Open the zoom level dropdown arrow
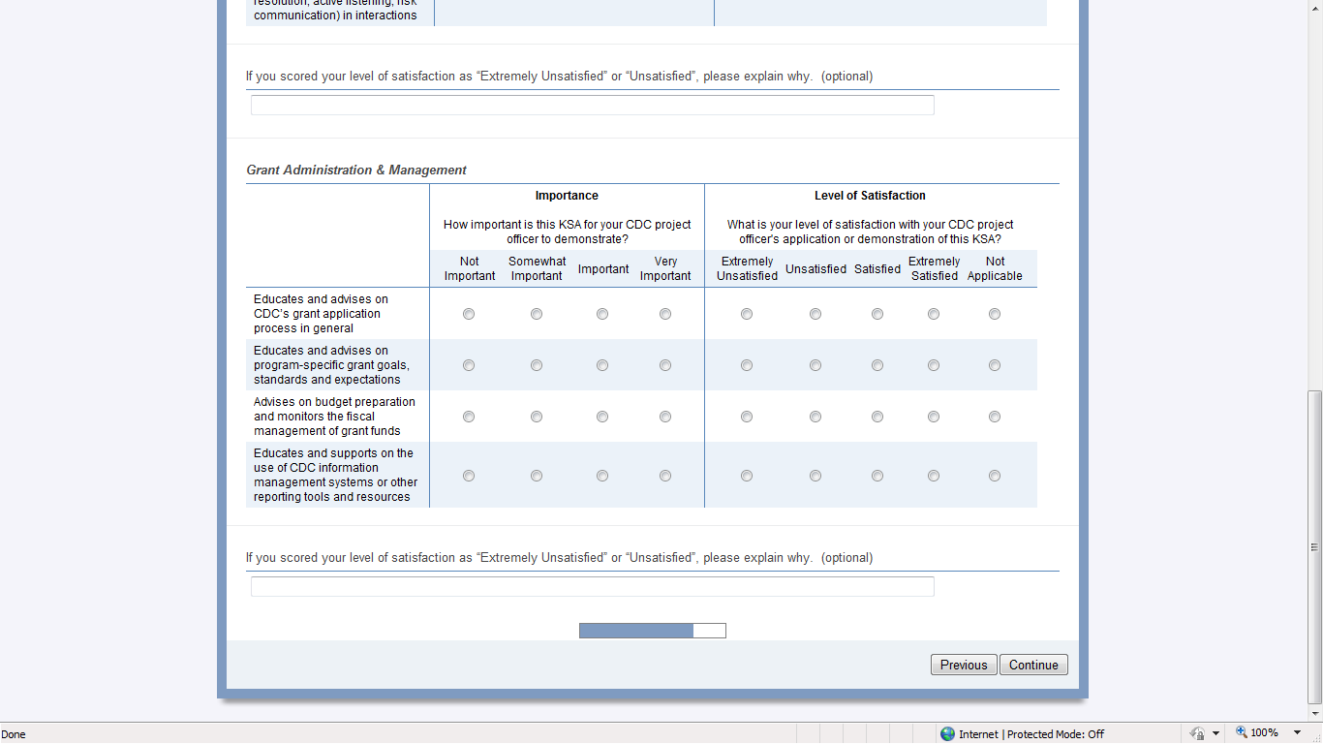This screenshot has height=744, width=1323. coord(1298,733)
